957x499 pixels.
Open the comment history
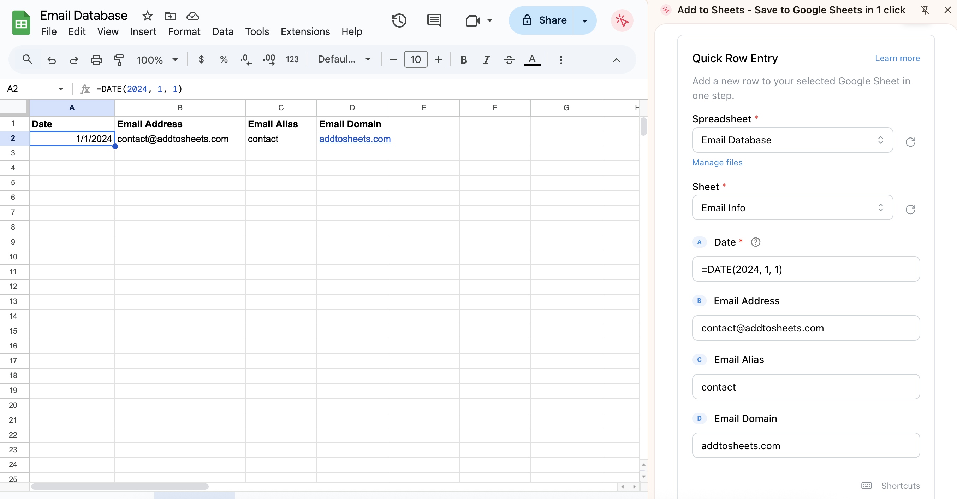coord(434,20)
